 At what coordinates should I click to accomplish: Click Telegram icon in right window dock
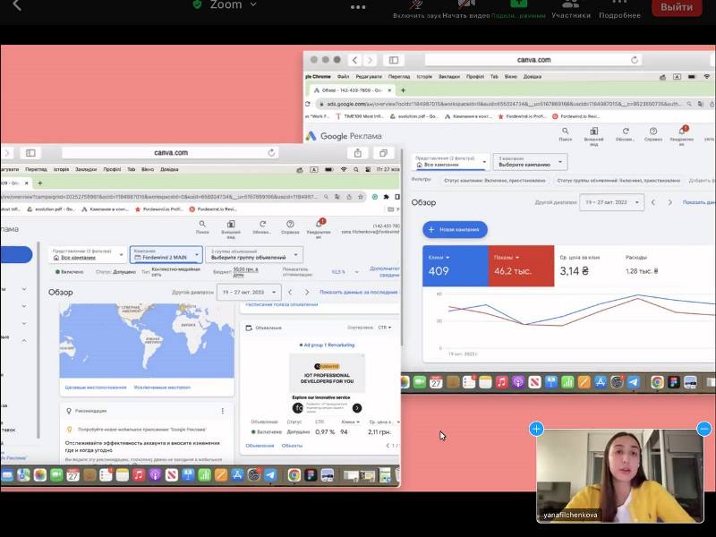coord(634,382)
